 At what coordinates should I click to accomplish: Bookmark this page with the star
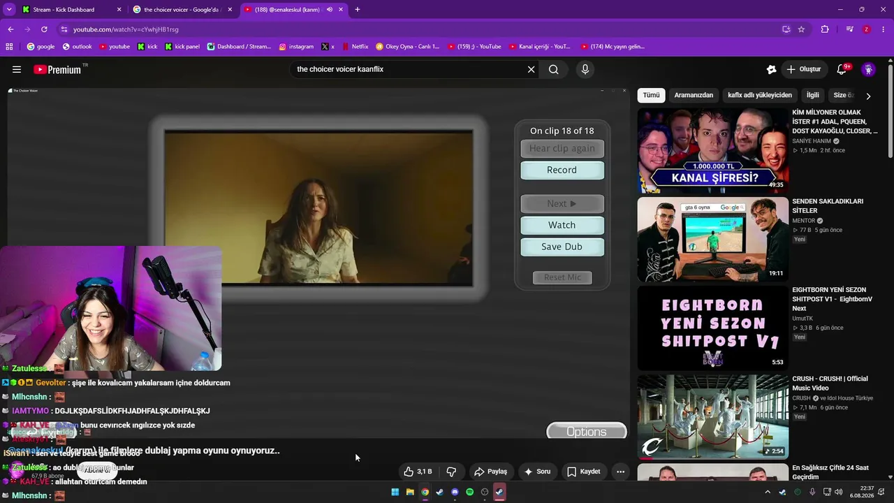pos(801,29)
